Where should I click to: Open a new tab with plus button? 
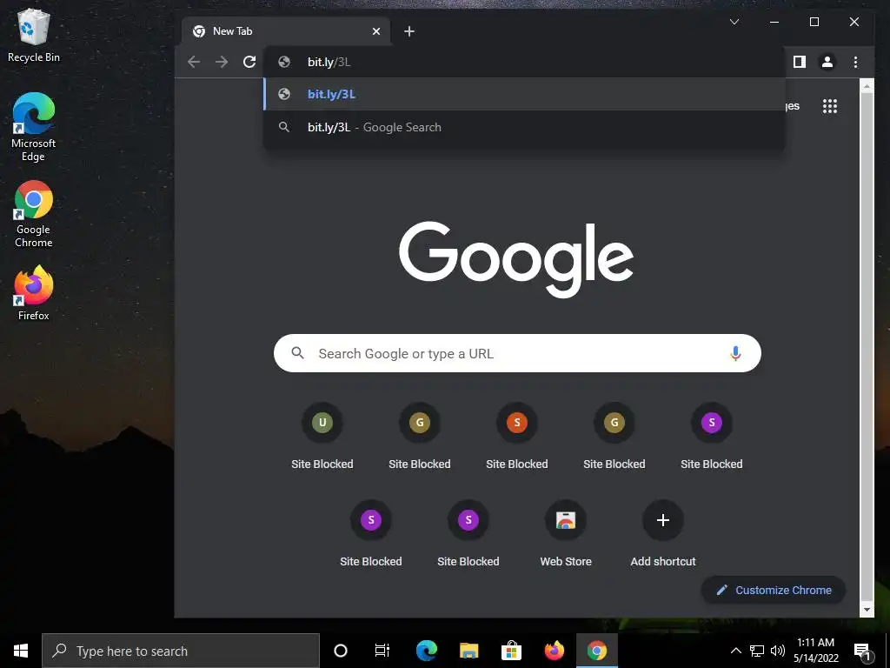(409, 31)
